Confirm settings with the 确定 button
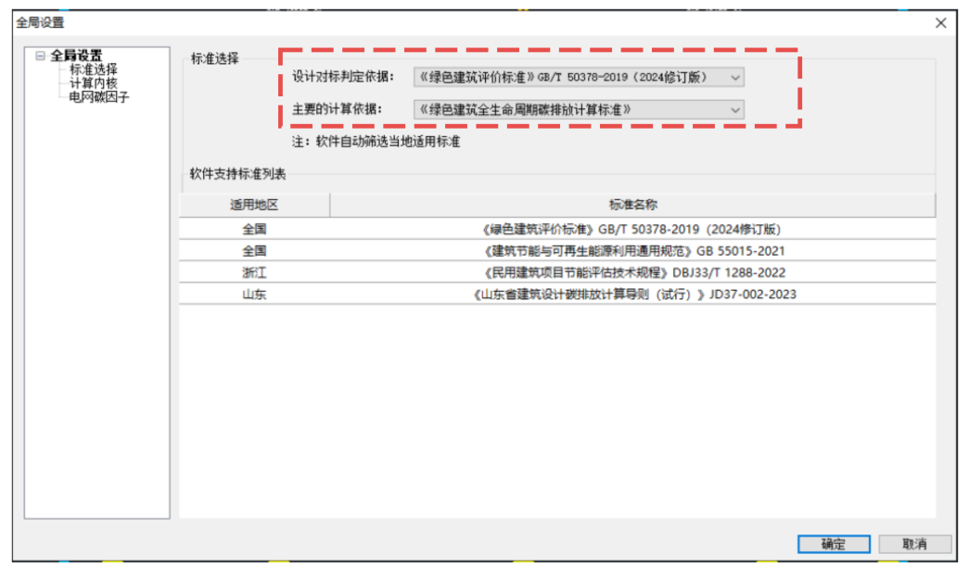This screenshot has width=969, height=578. (x=833, y=544)
